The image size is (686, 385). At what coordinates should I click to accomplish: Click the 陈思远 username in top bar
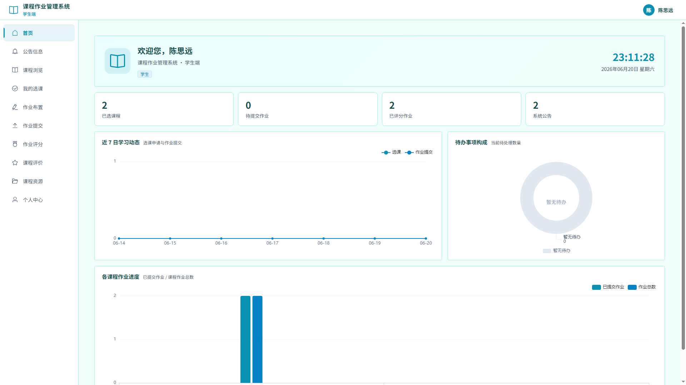(665, 10)
